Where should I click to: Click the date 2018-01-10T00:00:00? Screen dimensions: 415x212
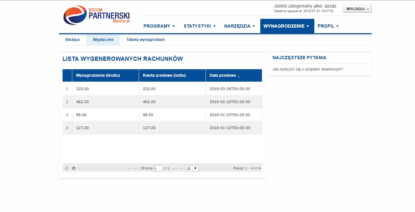coord(230,128)
